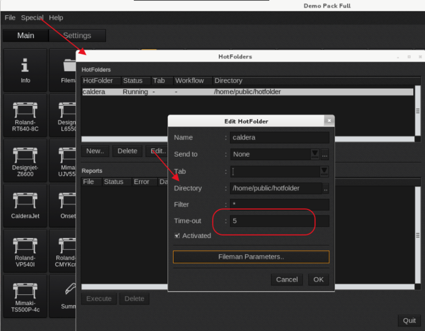
Task: Select the Roland-RT640-8C printer icon
Action: tap(25, 115)
